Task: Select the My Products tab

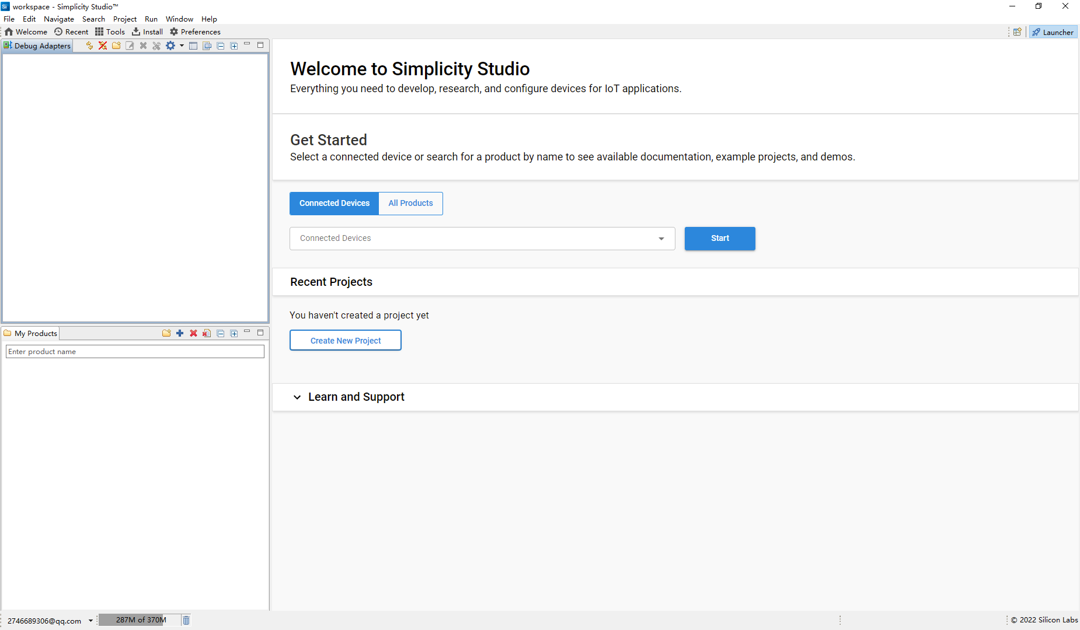Action: pos(31,334)
